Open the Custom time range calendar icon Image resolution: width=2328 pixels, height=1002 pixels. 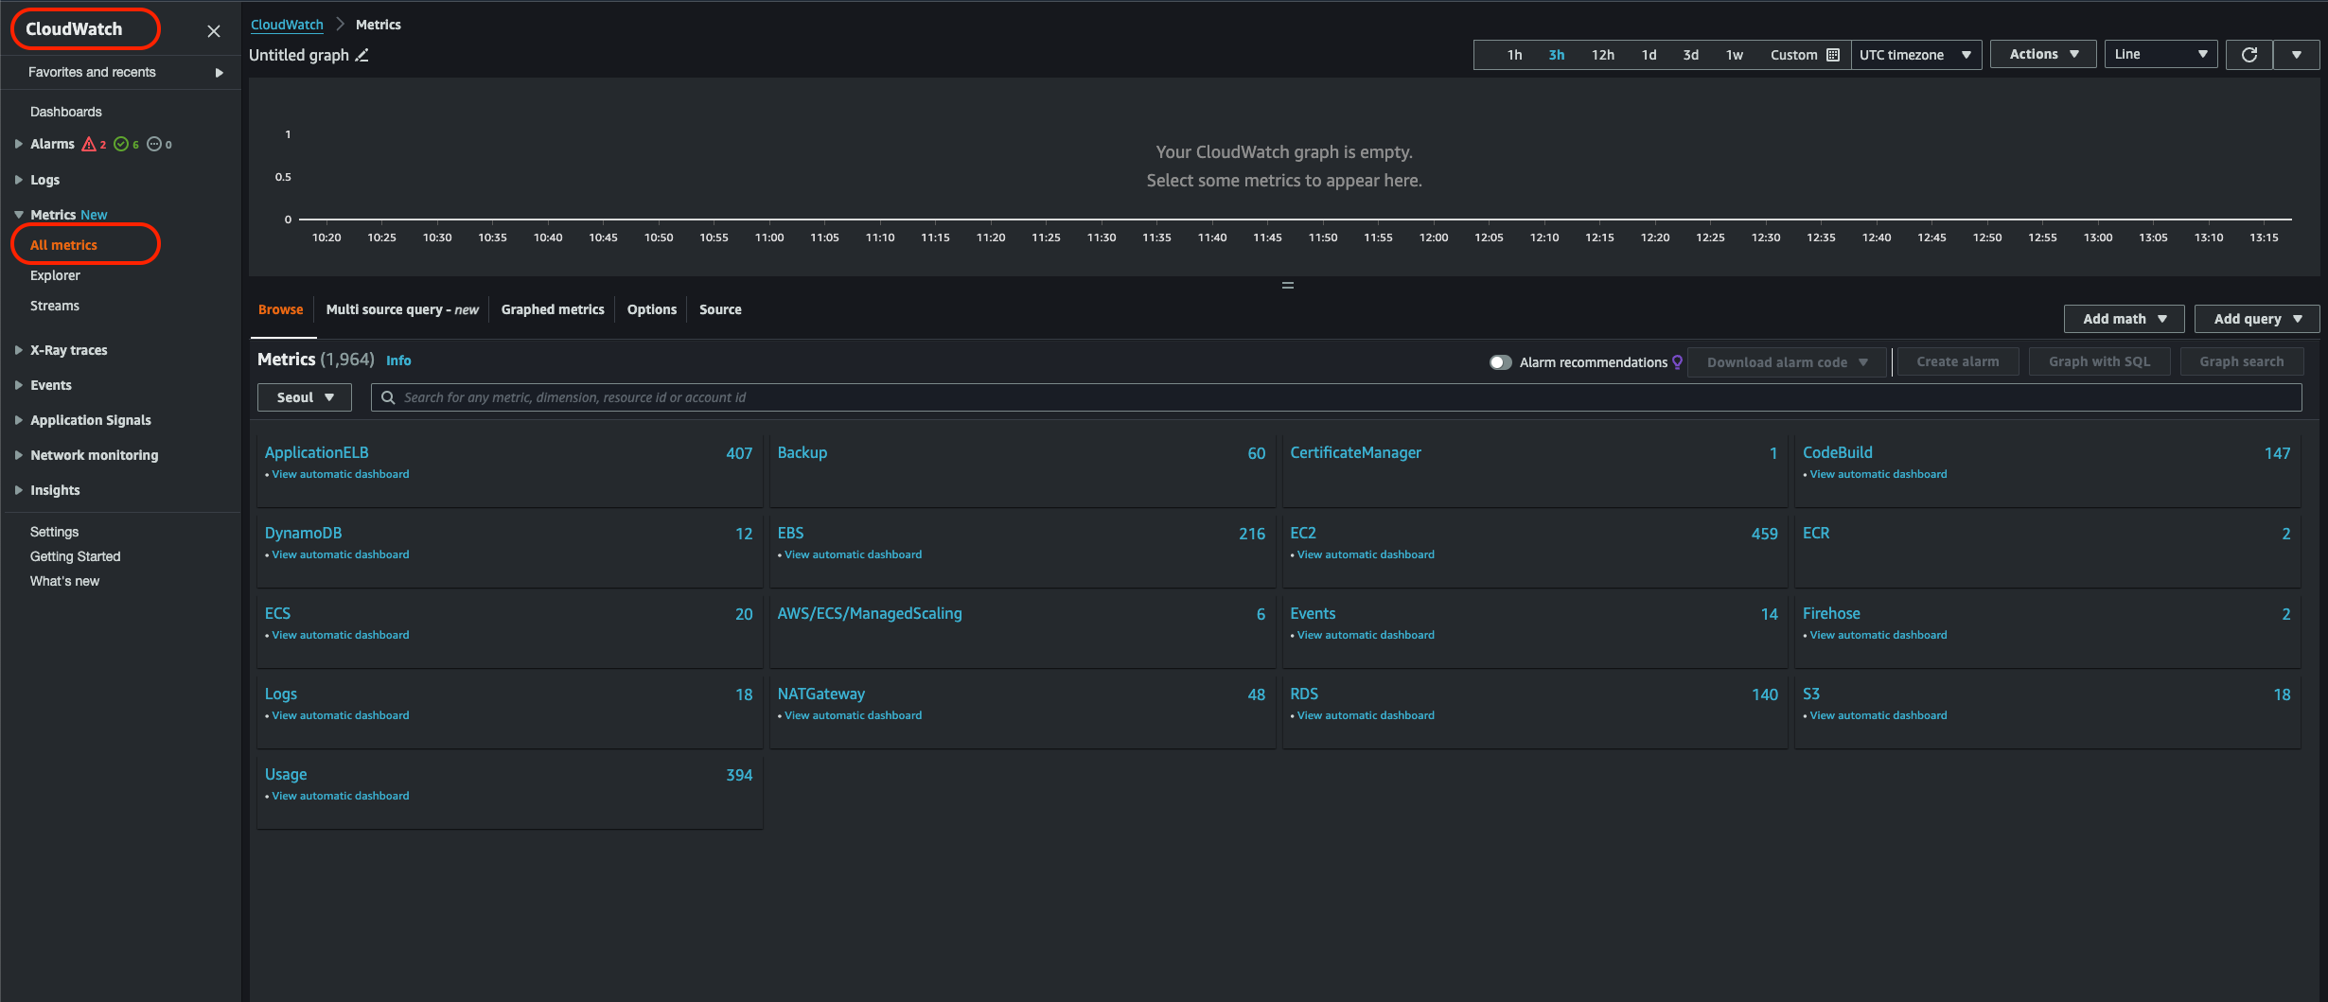coord(1833,55)
